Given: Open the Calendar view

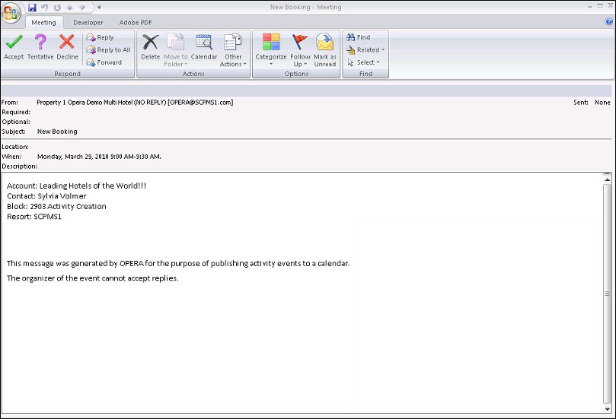Looking at the screenshot, I should coord(204,46).
